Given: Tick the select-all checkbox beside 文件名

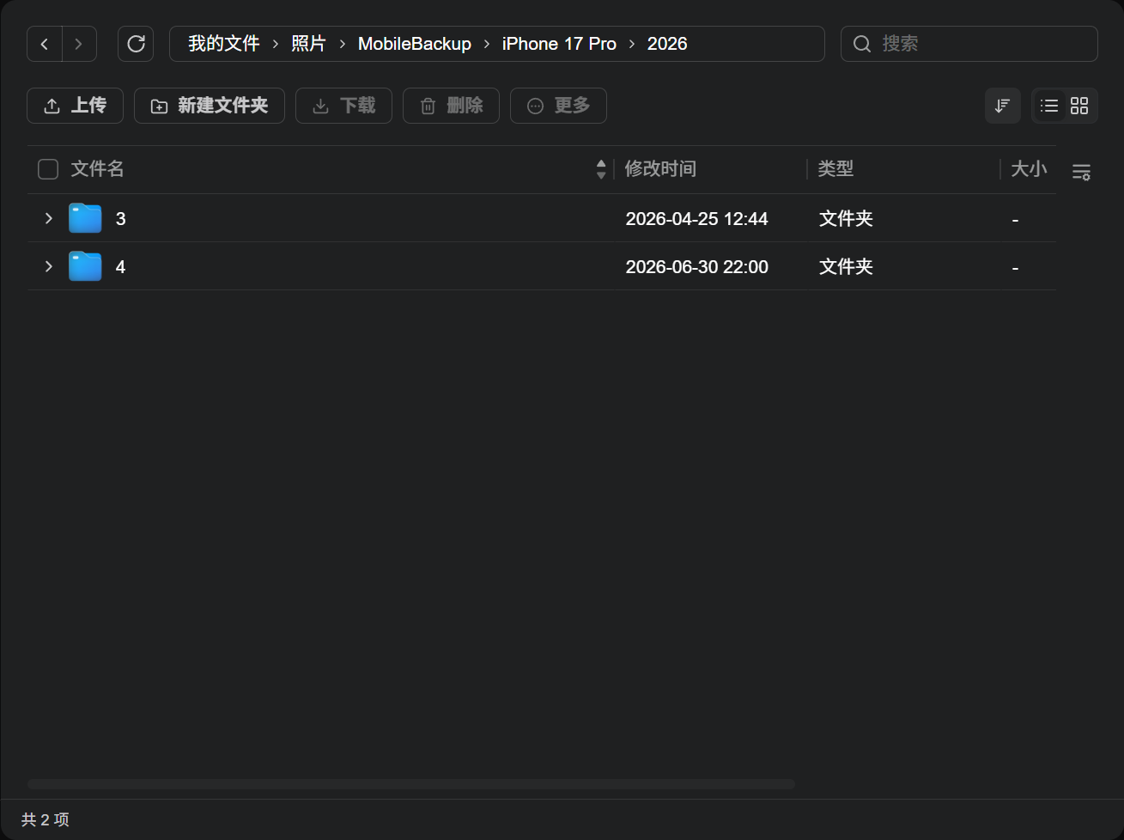Looking at the screenshot, I should pos(48,169).
